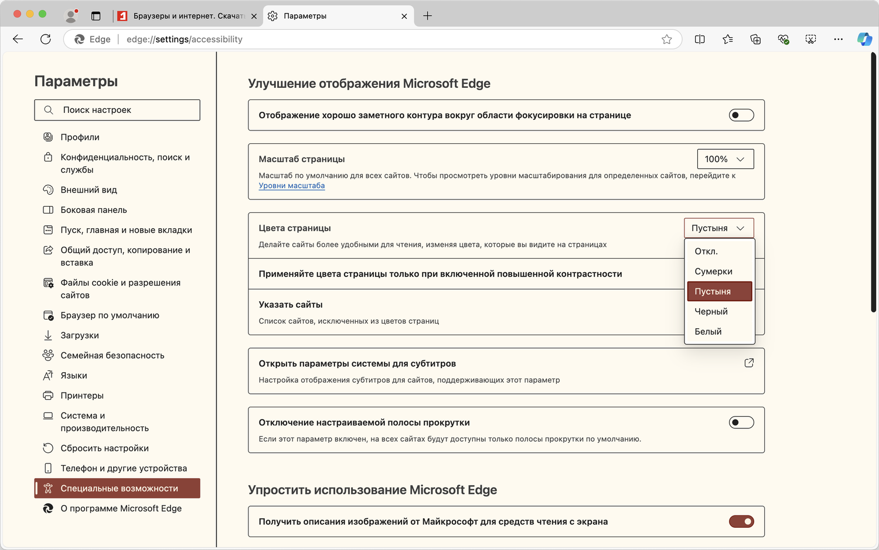The image size is (879, 550).
Task: Disable image descriptions for screen readers
Action: pos(741,521)
